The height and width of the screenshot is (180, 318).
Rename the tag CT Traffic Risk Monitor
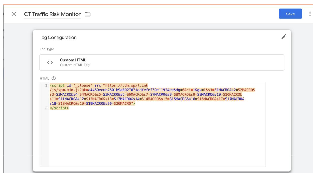click(x=52, y=14)
